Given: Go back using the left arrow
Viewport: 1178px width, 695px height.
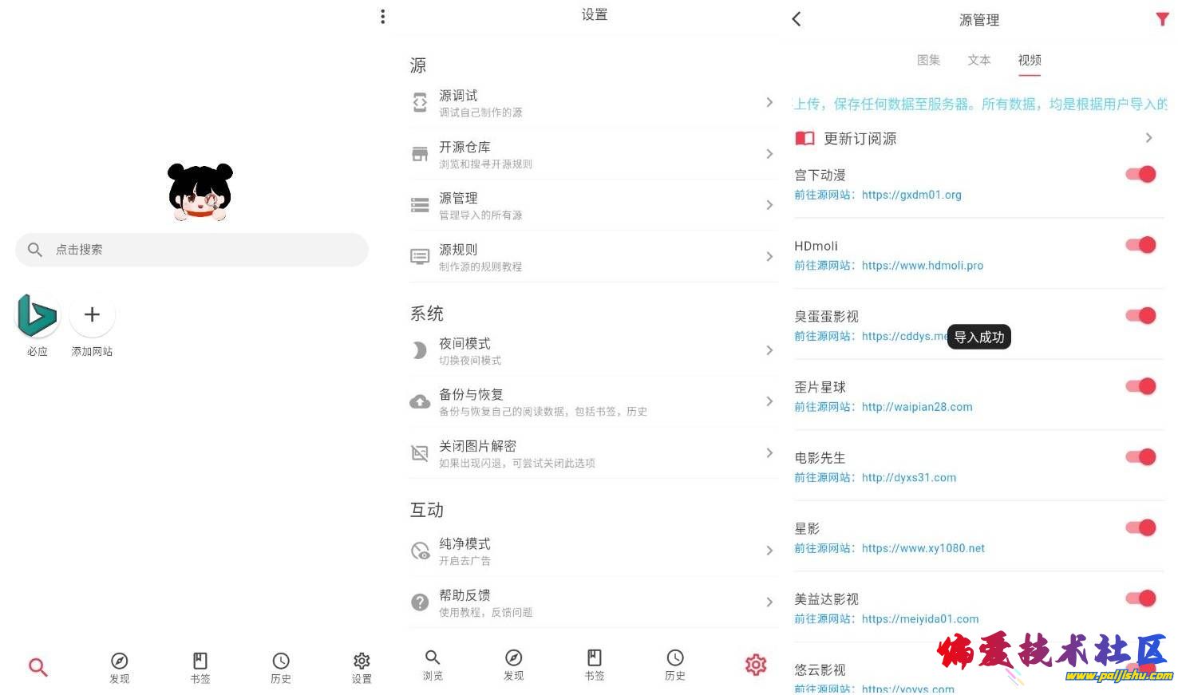Looking at the screenshot, I should coord(797,19).
